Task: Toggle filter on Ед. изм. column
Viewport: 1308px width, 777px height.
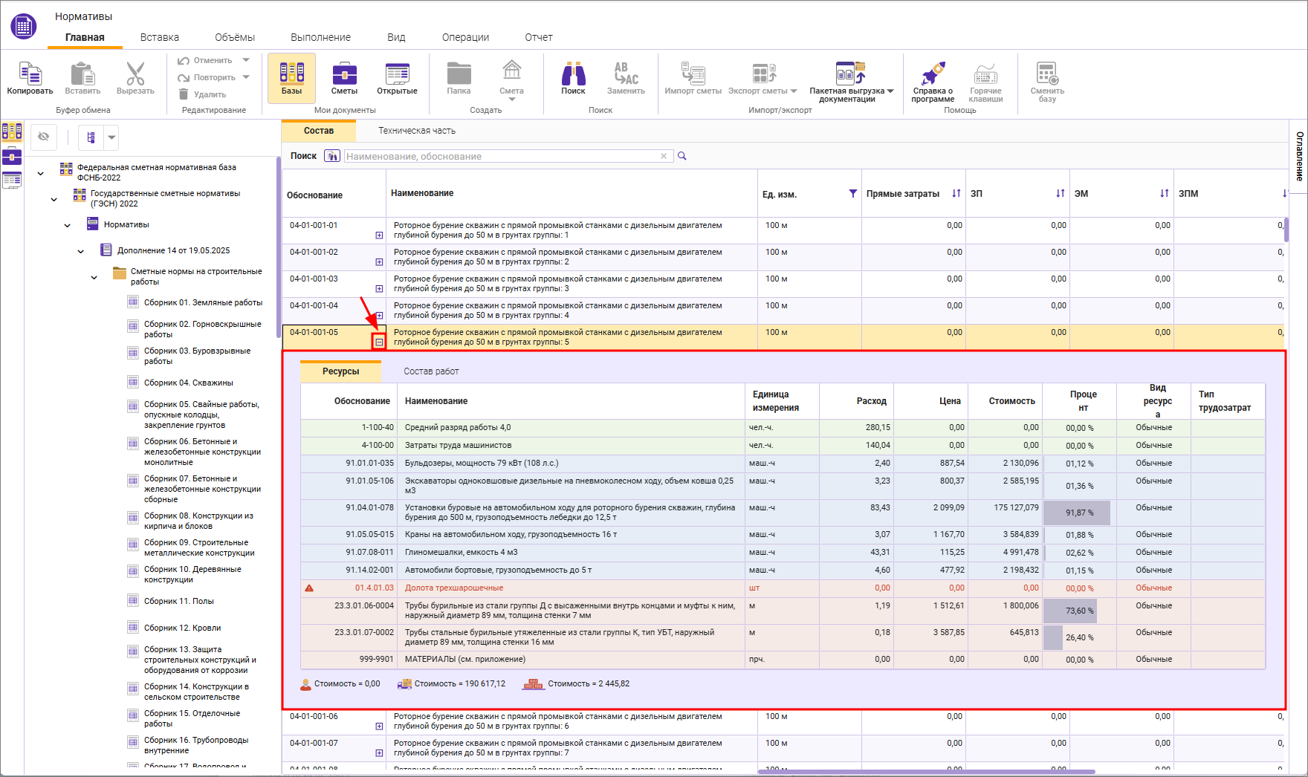Action: point(852,194)
